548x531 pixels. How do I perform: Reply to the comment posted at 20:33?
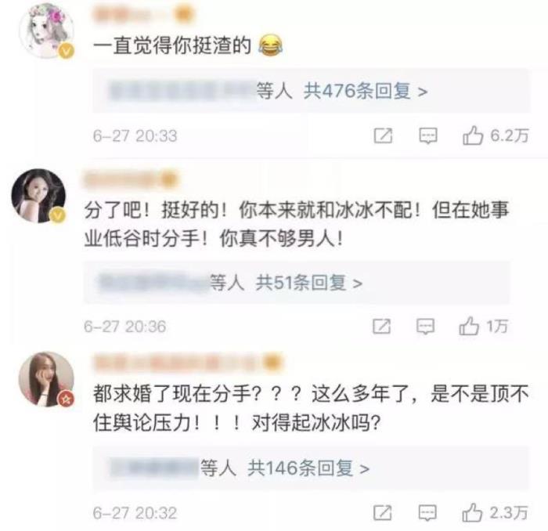(x=428, y=135)
